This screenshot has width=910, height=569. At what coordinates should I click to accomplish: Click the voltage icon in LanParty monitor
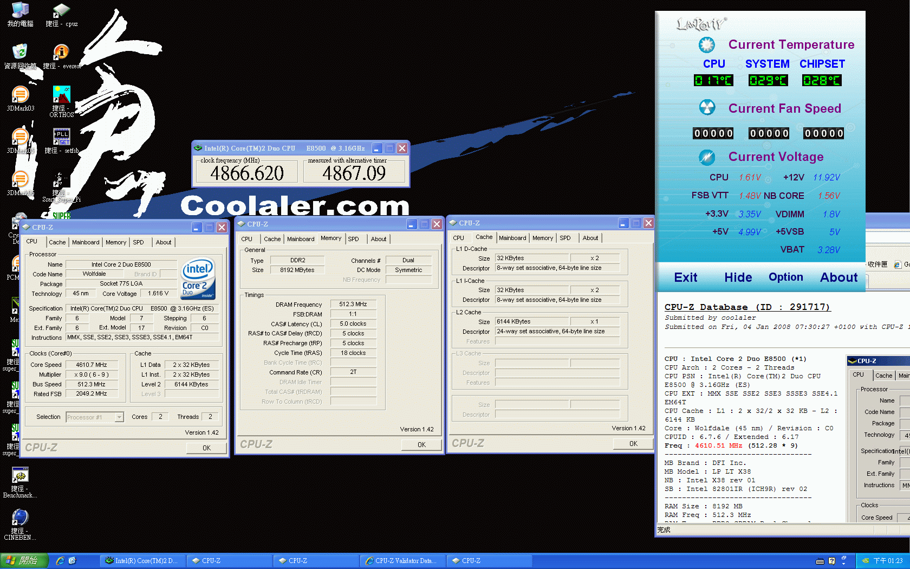coord(706,157)
